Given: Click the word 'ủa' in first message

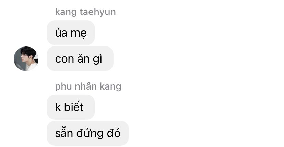Looking at the screenshot, I should 61,32.
